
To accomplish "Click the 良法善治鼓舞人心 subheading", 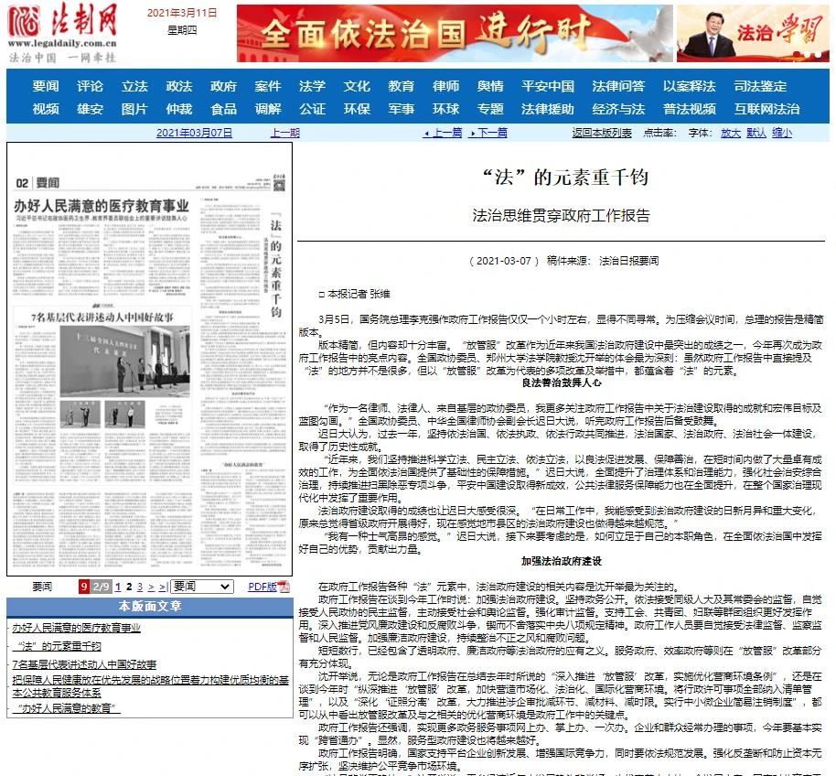I will (562, 383).
